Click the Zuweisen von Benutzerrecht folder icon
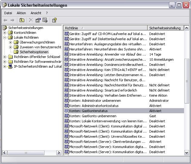 click(16, 47)
